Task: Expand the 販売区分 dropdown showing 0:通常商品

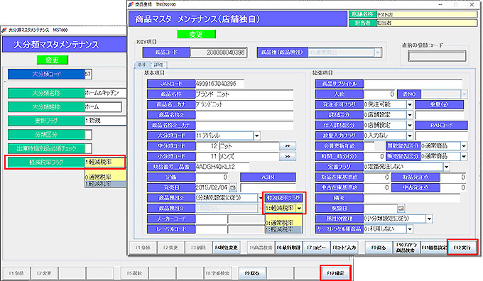Action: click(x=464, y=156)
